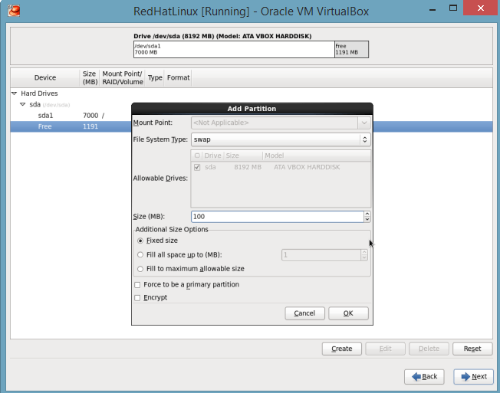Cancel the Add Partition dialog
500x393 pixels.
[x=304, y=313]
